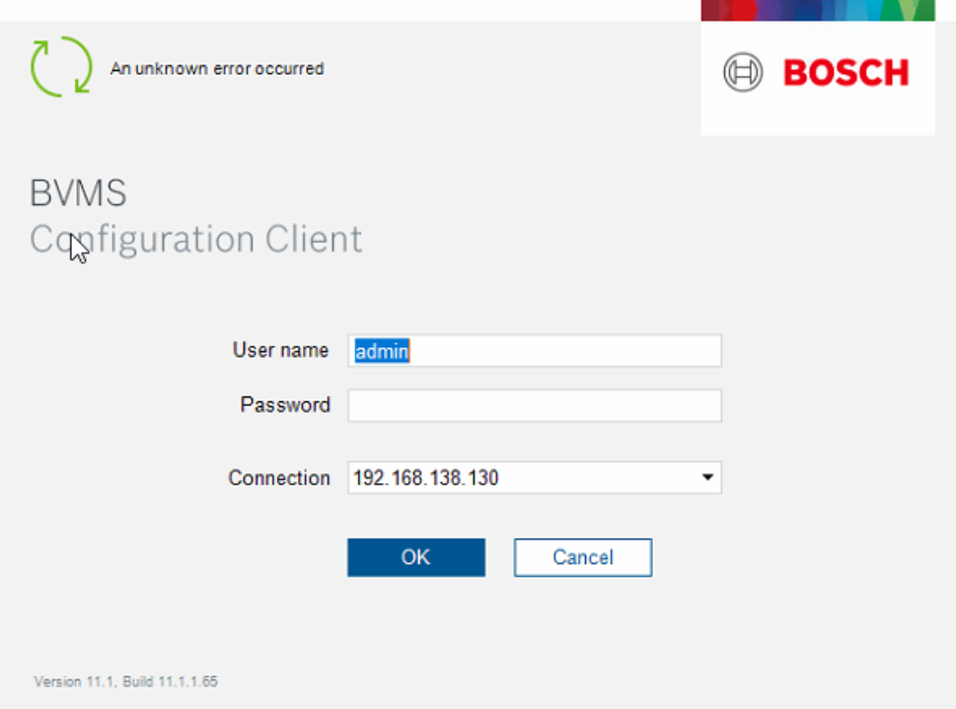Click the 'Password' label

(x=285, y=405)
